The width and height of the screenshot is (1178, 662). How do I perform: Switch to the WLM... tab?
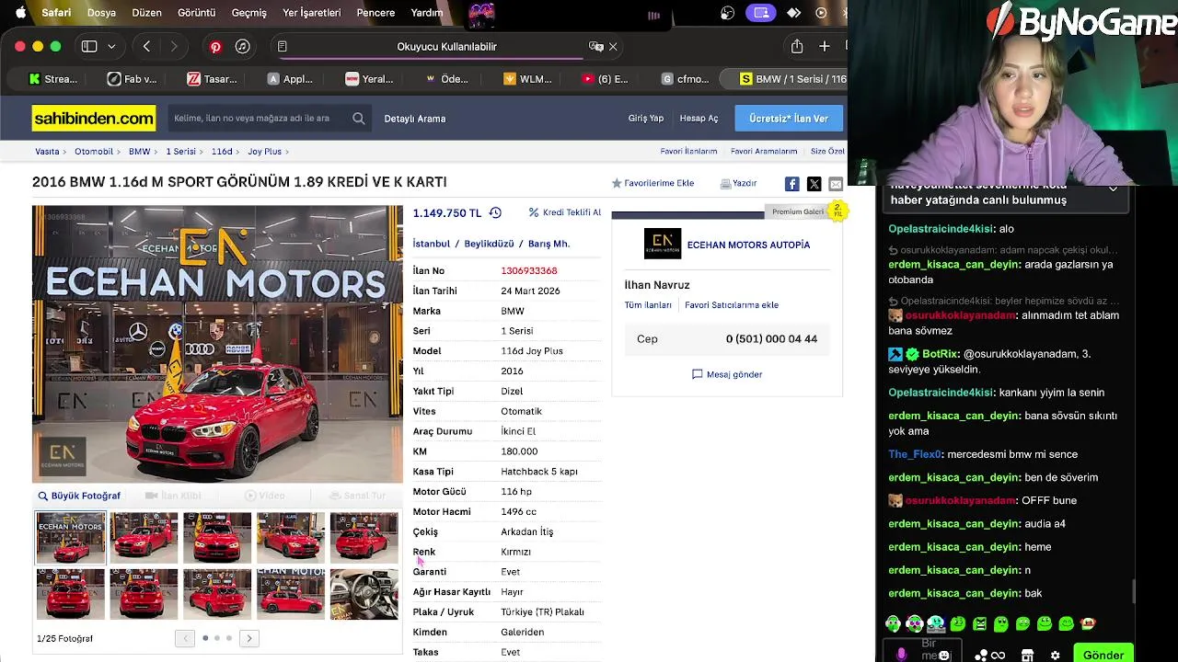click(x=527, y=79)
